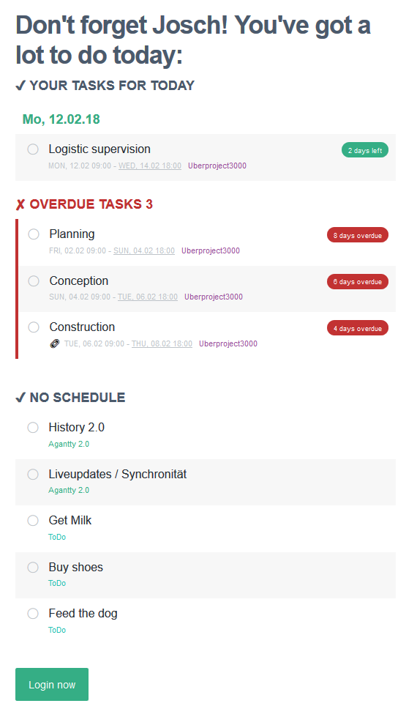Click the WED, 14.02 18:00 due date
Viewport: 417px width, 706px height.
(x=150, y=166)
